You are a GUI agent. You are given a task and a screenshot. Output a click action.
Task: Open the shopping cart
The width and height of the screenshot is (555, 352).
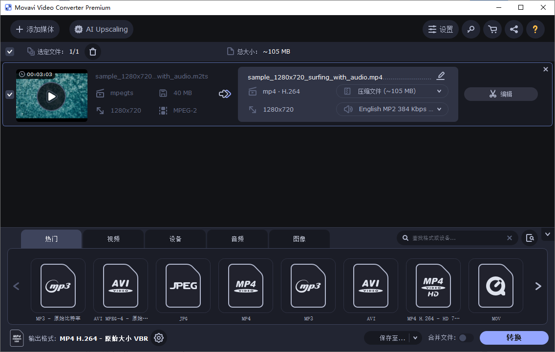pos(492,29)
